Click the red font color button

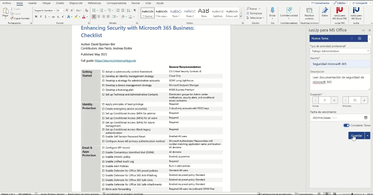pos(84,17)
